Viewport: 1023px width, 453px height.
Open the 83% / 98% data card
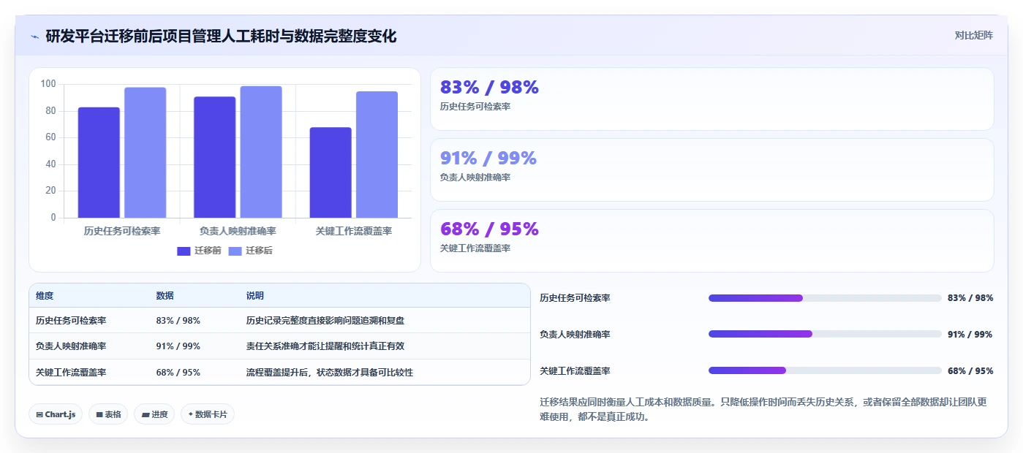click(x=712, y=99)
